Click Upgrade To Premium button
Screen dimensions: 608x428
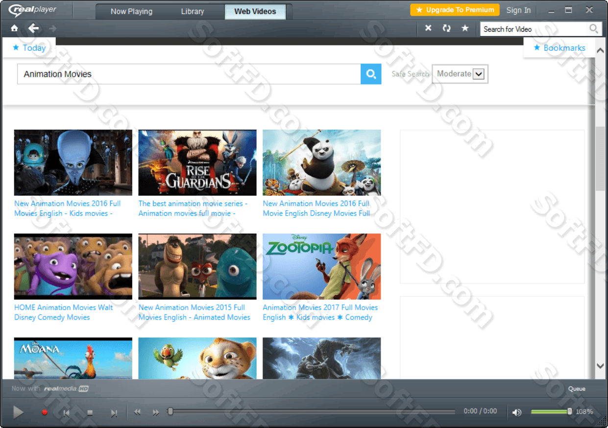click(455, 10)
